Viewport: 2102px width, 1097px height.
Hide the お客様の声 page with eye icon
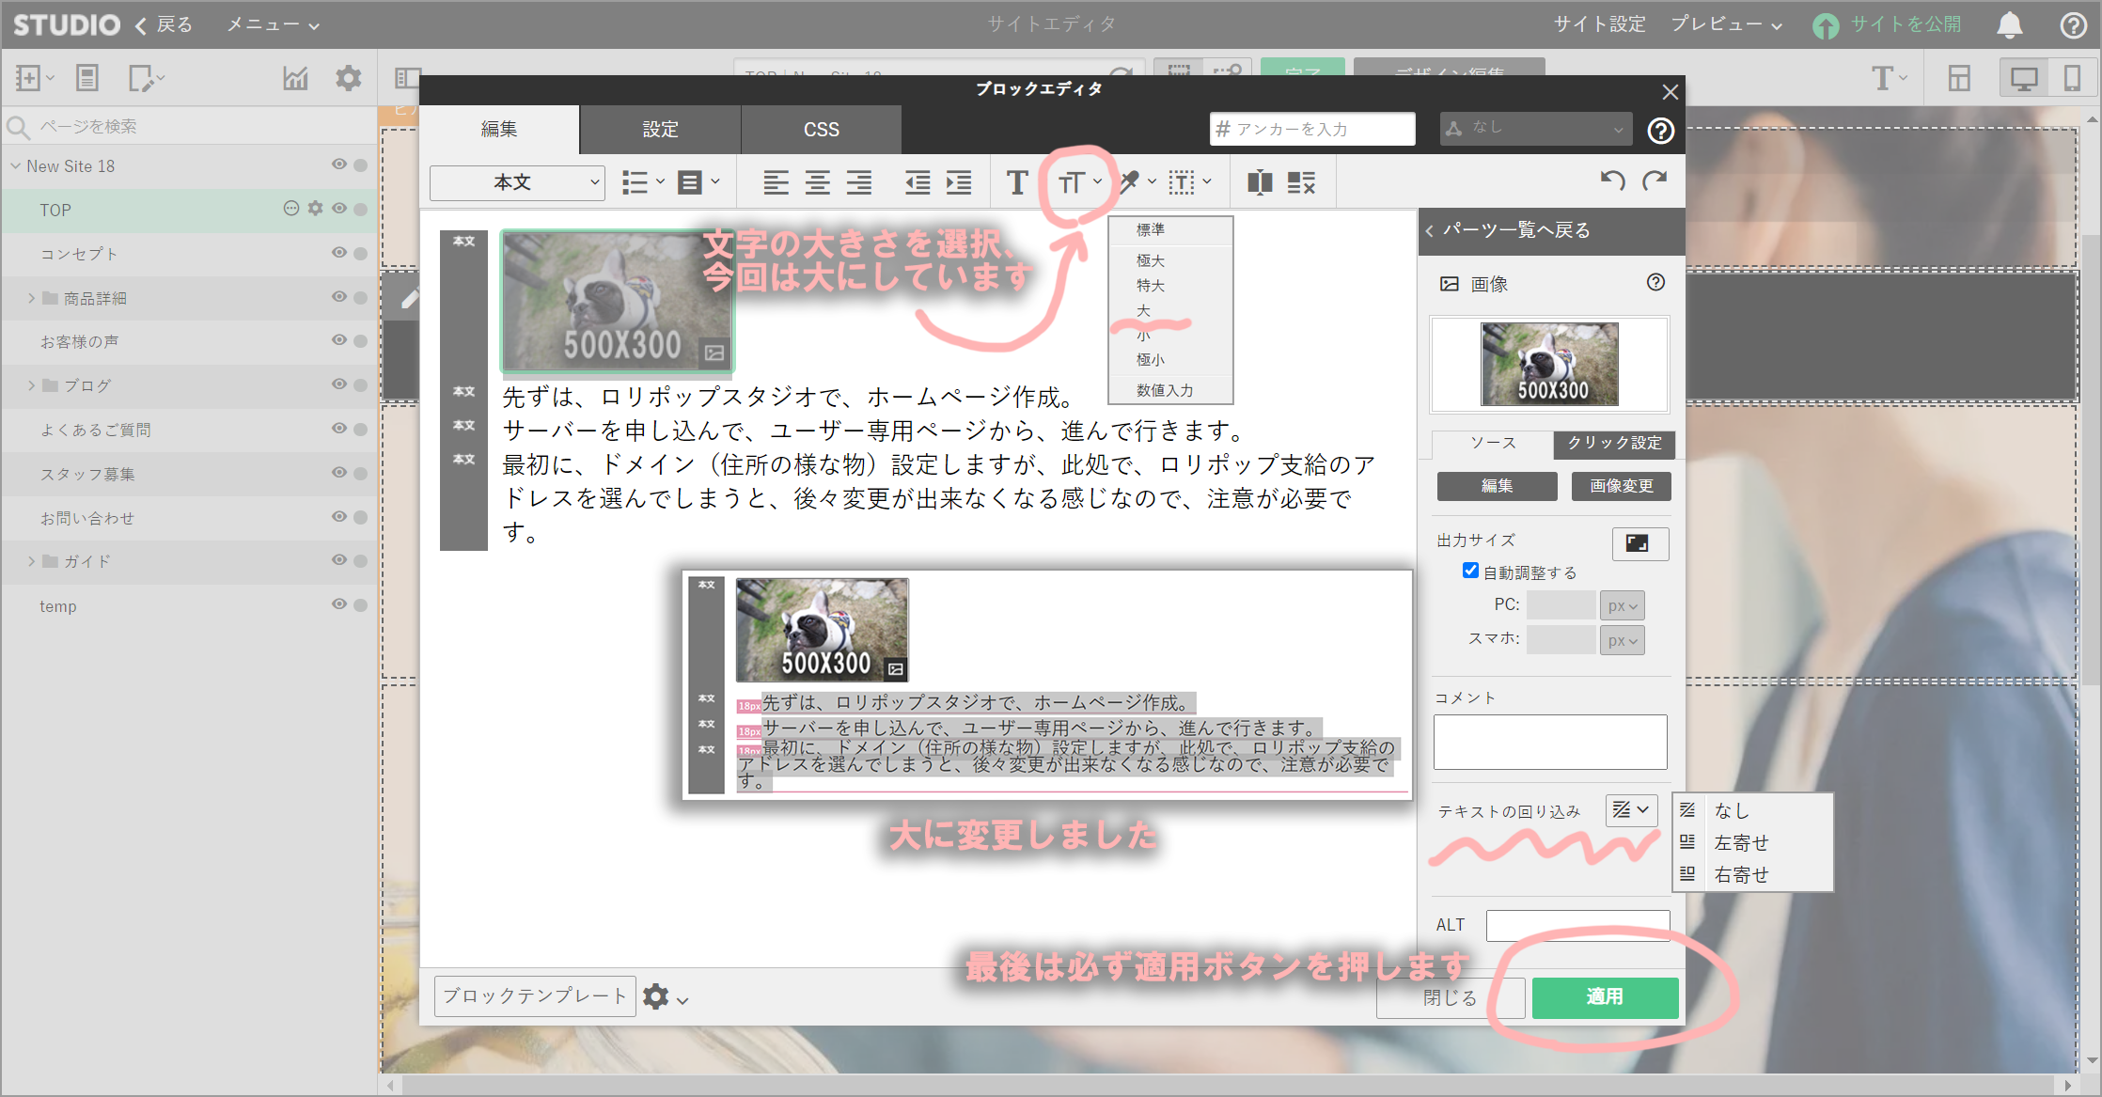(339, 340)
